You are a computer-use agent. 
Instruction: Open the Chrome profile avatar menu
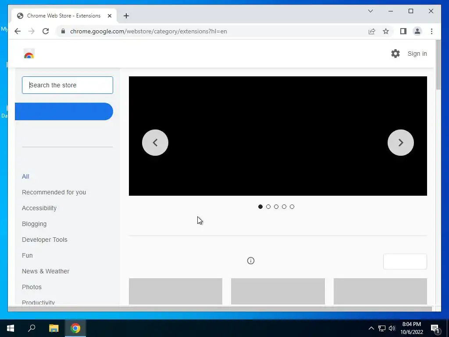[417, 31]
